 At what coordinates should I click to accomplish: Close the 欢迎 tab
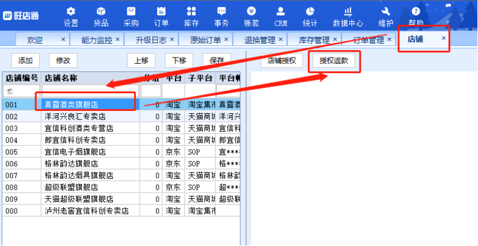(x=63, y=39)
